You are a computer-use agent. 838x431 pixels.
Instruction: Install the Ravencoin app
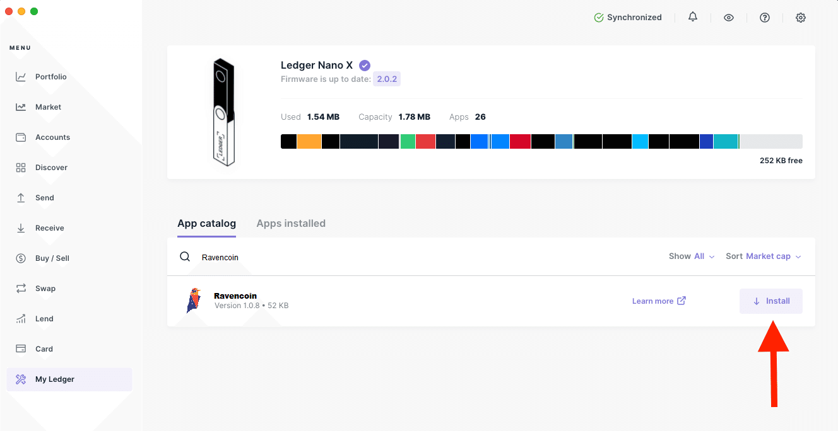click(x=771, y=301)
